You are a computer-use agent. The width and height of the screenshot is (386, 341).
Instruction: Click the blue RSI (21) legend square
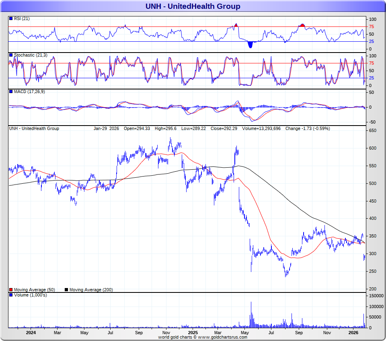11,18
